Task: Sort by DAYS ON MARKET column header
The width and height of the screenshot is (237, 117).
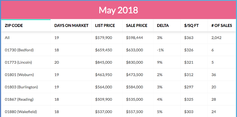Action: 71,25
